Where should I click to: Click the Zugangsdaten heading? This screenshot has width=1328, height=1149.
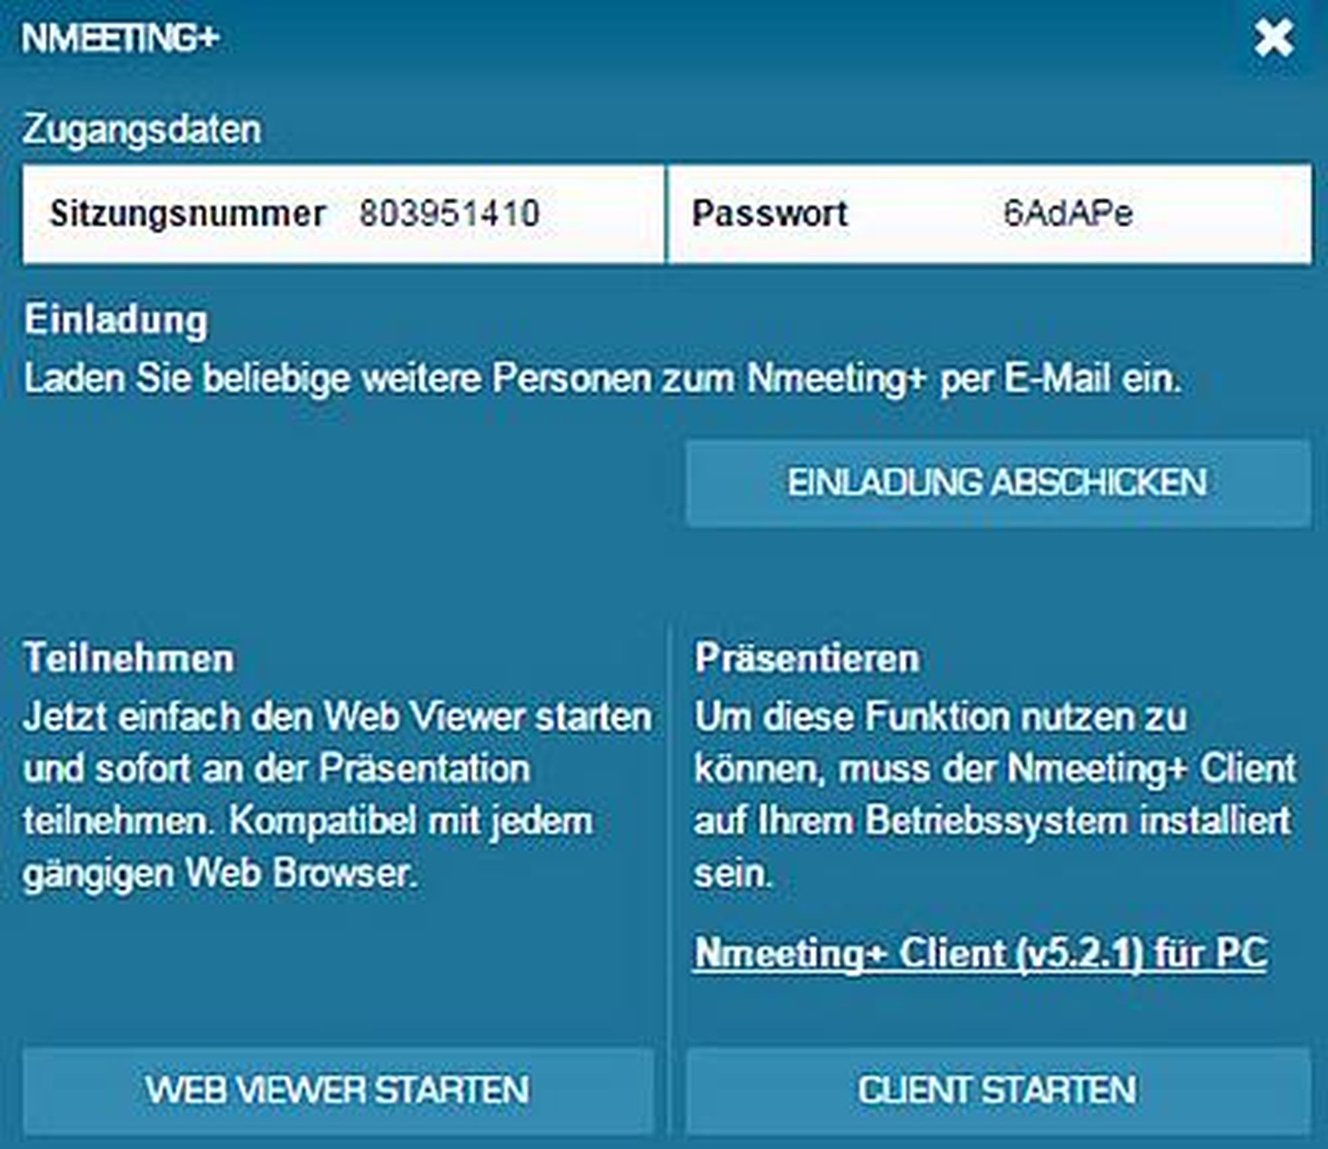142,130
